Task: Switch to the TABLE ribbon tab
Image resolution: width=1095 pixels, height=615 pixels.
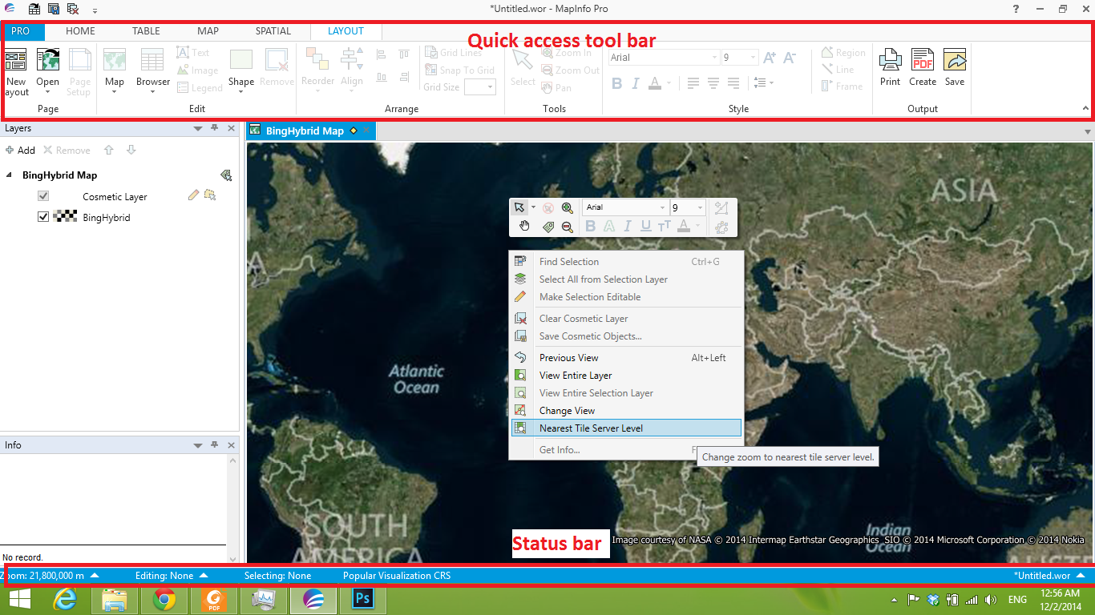Action: [146, 31]
